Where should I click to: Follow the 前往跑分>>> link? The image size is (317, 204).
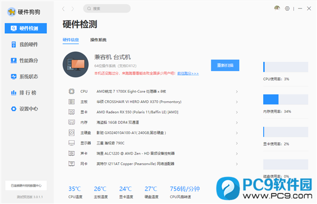(x=188, y=73)
